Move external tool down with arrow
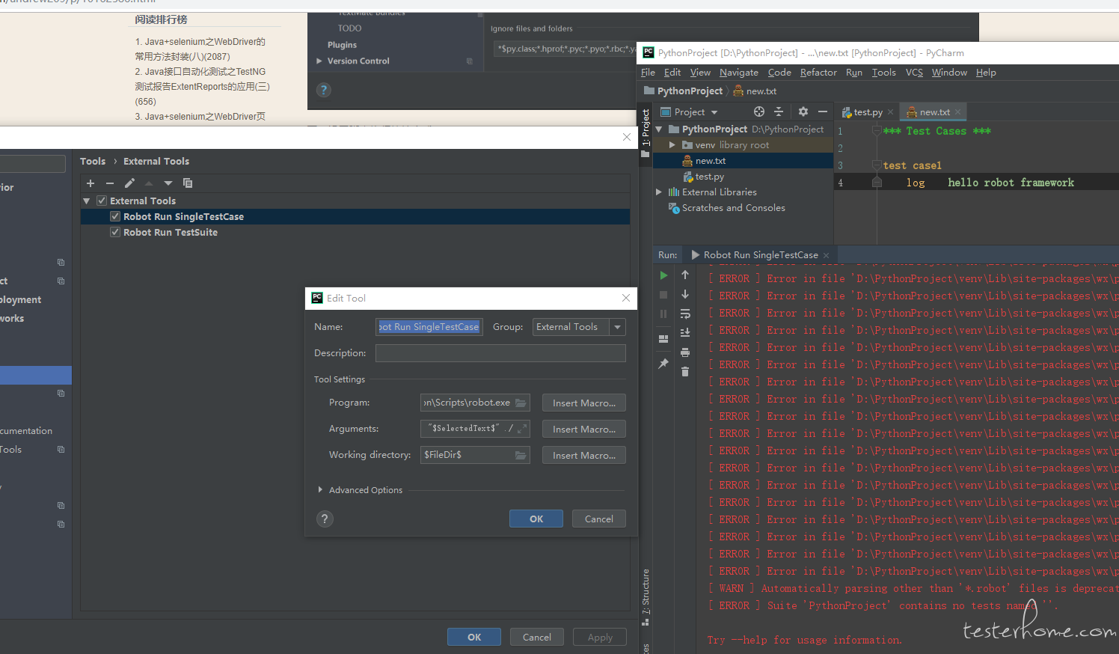This screenshot has height=654, width=1119. tap(168, 183)
